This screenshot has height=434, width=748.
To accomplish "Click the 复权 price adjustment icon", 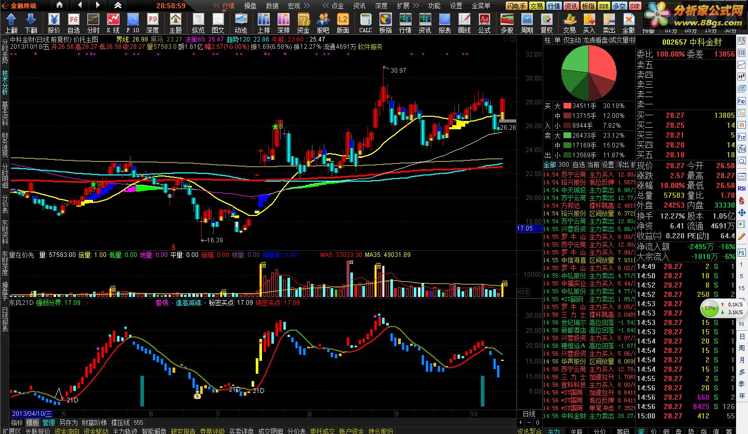I will (546, 20).
